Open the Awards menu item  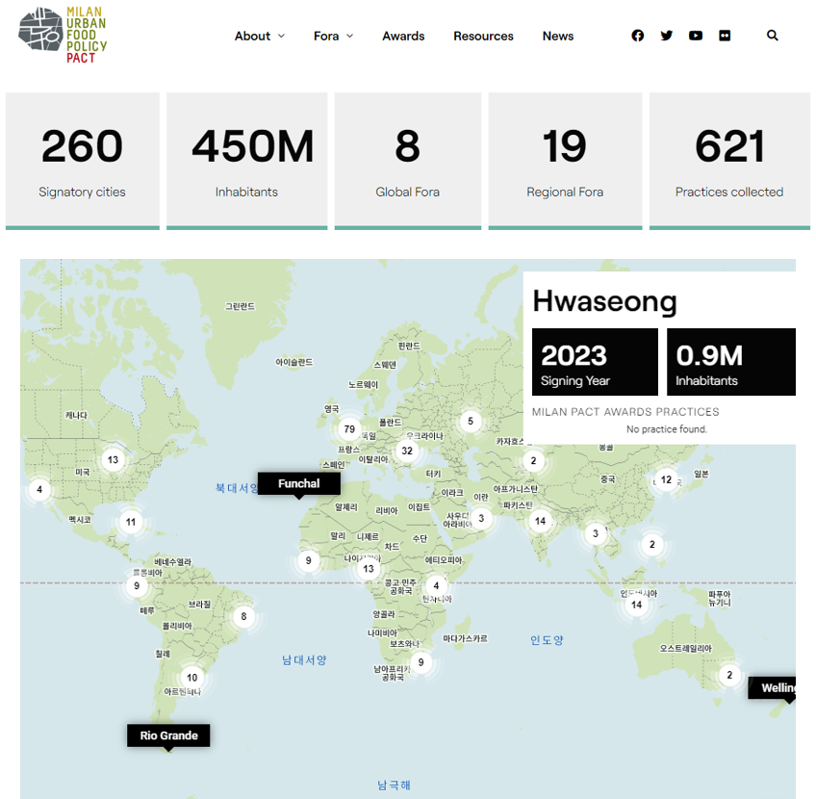[x=403, y=36]
